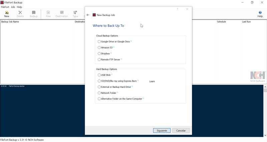The width and height of the screenshot is (267, 142).
Task: Click the Last Run column header
Action: [246, 22]
